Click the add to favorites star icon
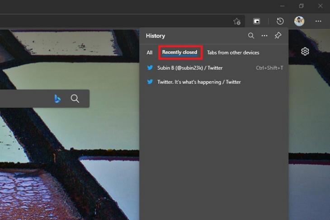Screen dimensions: 330x220 [237, 21]
